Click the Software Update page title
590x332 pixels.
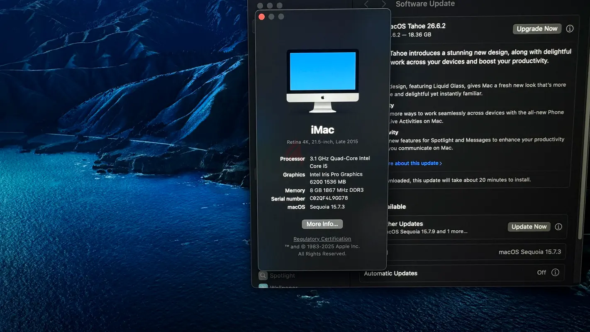point(425,4)
